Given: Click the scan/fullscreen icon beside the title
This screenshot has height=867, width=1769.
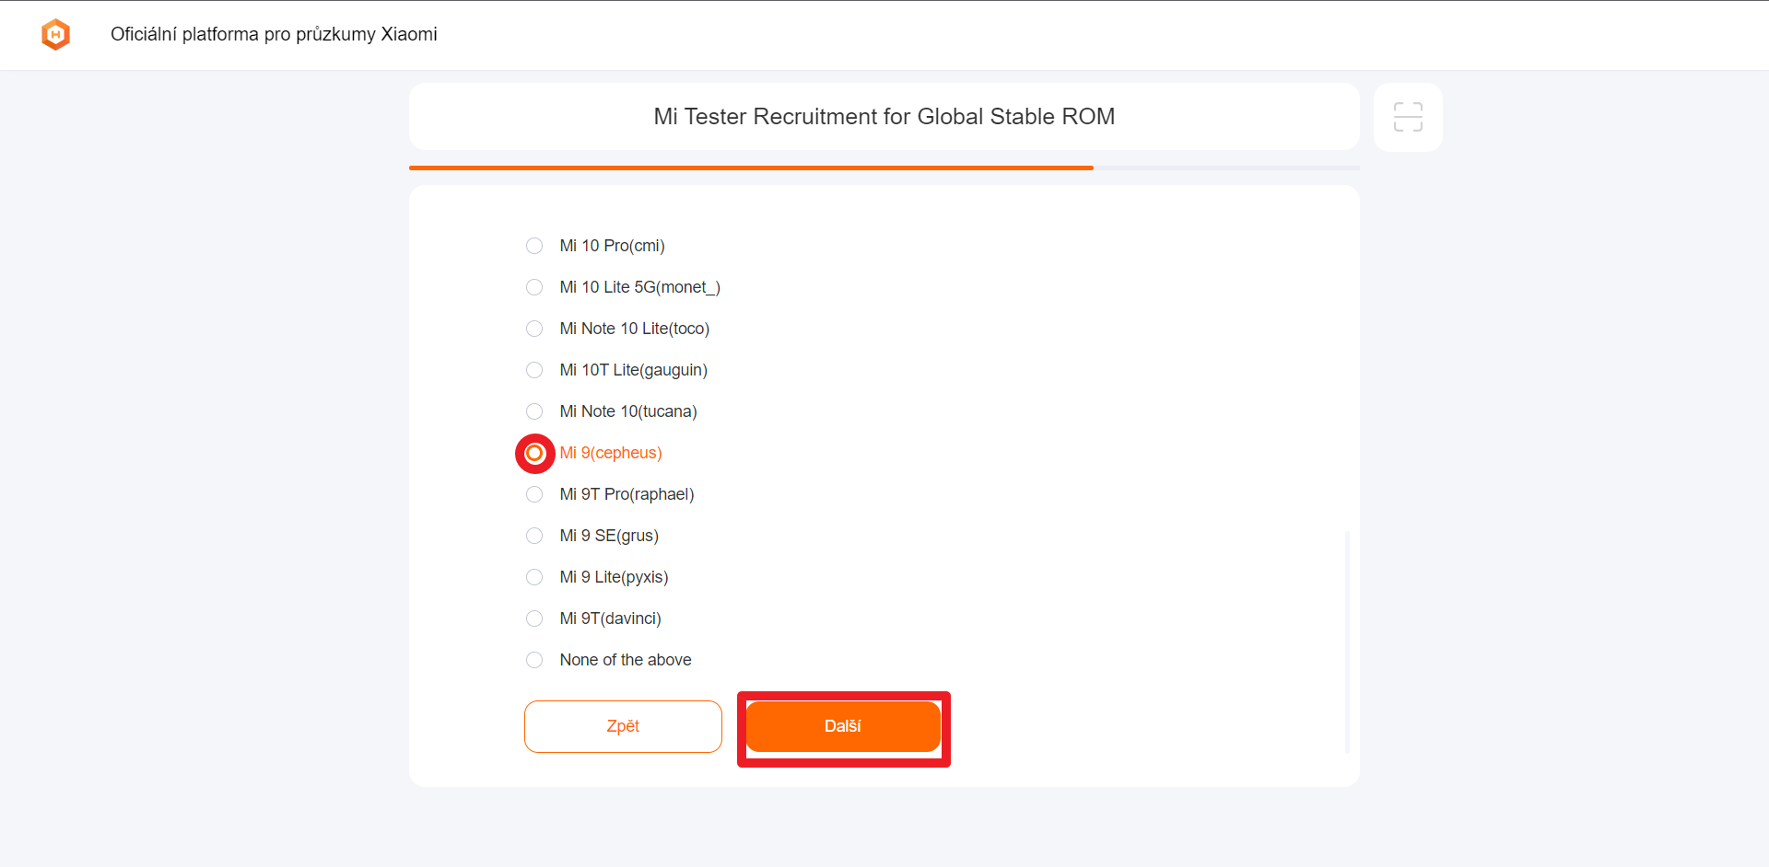Looking at the screenshot, I should click(x=1408, y=117).
